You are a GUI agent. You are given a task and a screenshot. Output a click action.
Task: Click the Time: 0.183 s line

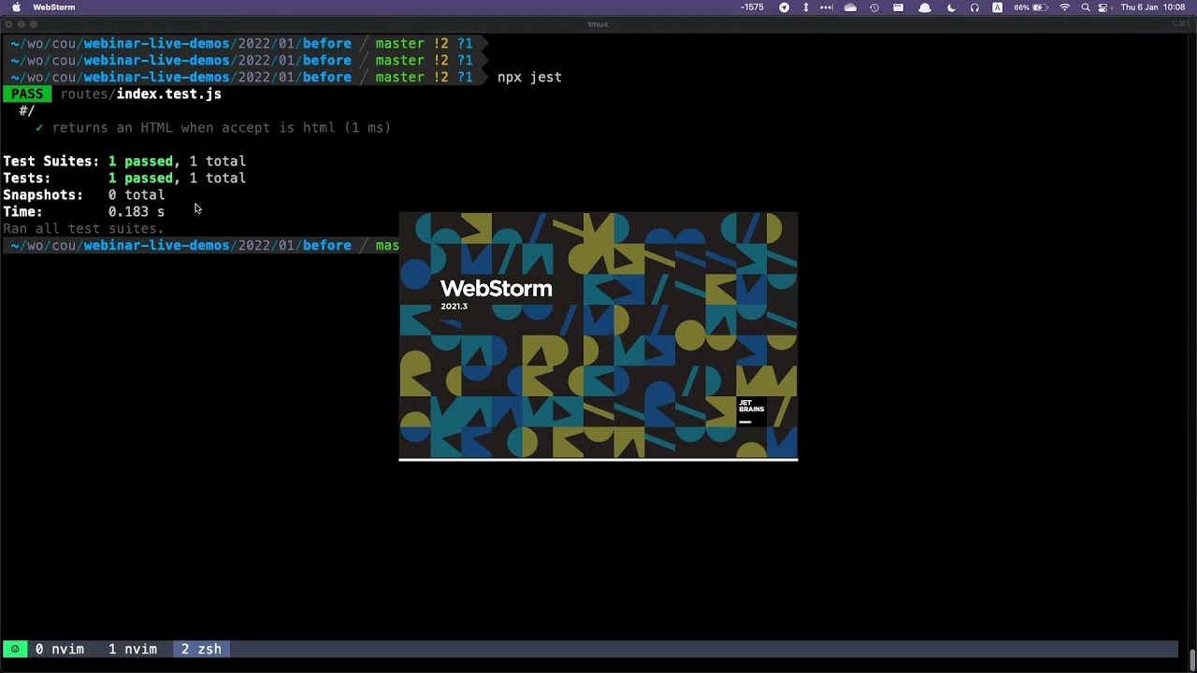coord(84,211)
